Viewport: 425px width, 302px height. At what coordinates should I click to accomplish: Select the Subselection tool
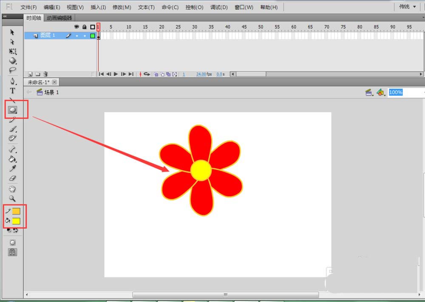tap(12, 42)
